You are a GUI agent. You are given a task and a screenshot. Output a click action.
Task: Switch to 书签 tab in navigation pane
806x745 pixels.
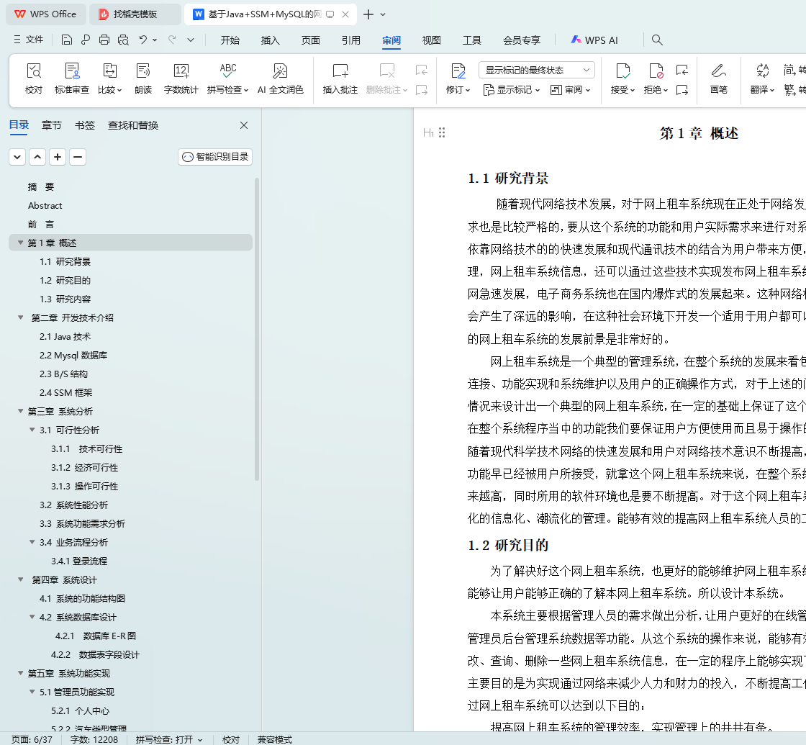[x=85, y=125]
